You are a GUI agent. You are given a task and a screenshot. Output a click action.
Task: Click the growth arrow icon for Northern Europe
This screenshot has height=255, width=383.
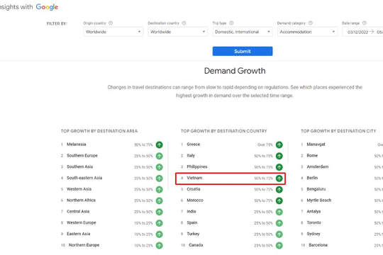coord(160,246)
